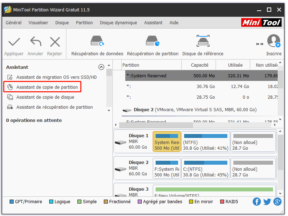Viewport: 288px width, 216px height.
Task: Open the Partition menu
Action: click(x=84, y=22)
